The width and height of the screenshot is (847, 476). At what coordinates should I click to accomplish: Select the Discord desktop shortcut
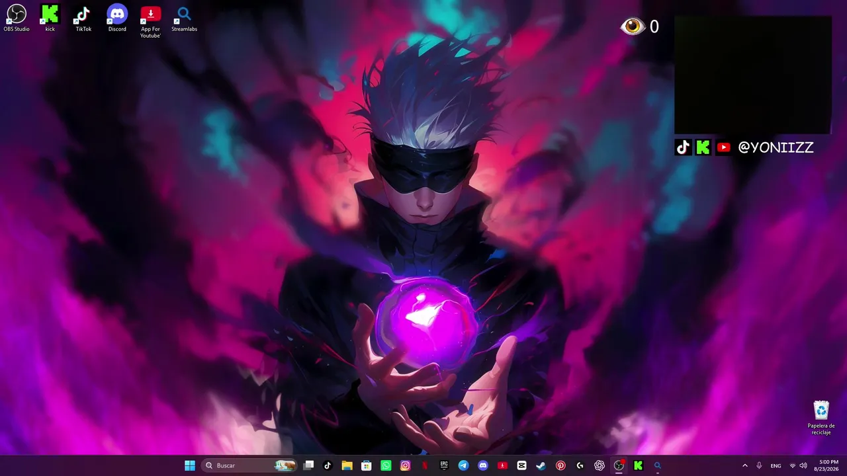(x=117, y=19)
